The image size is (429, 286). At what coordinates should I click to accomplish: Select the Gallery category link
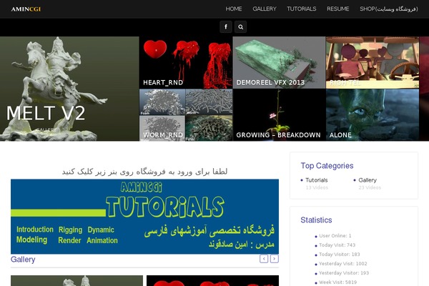(368, 180)
